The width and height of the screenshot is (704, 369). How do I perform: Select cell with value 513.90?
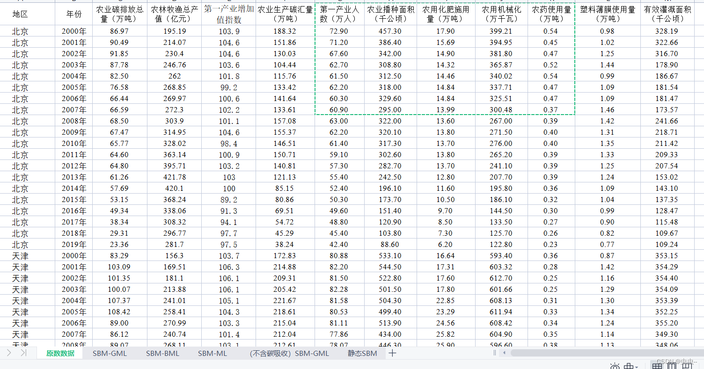point(390,323)
